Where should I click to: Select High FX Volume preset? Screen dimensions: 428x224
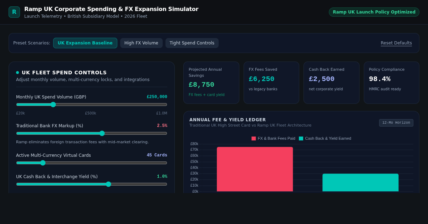141,43
